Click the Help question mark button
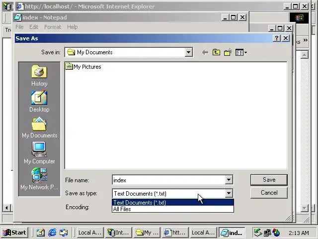The image size is (318, 239). (277, 38)
